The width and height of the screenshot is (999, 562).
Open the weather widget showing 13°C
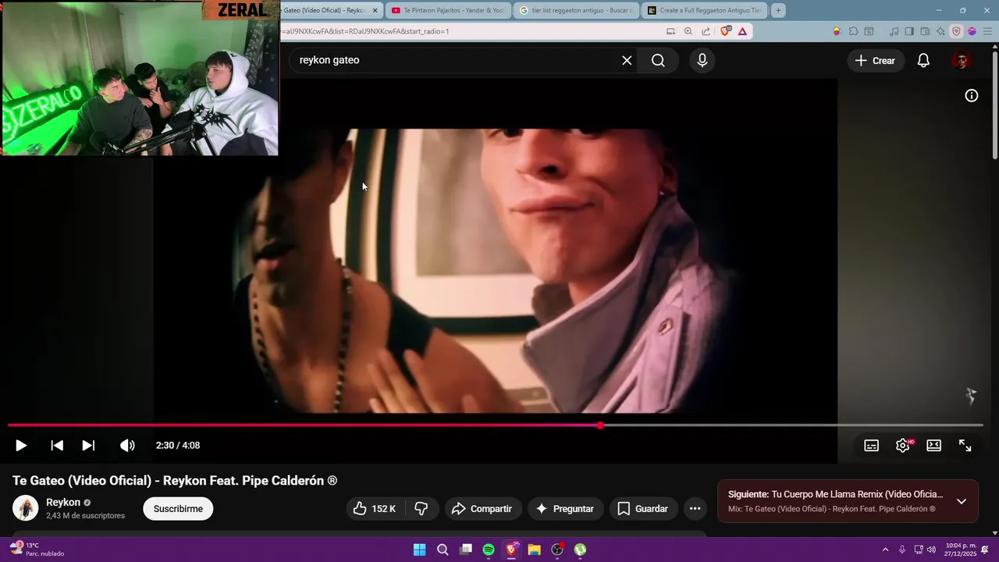[37, 550]
